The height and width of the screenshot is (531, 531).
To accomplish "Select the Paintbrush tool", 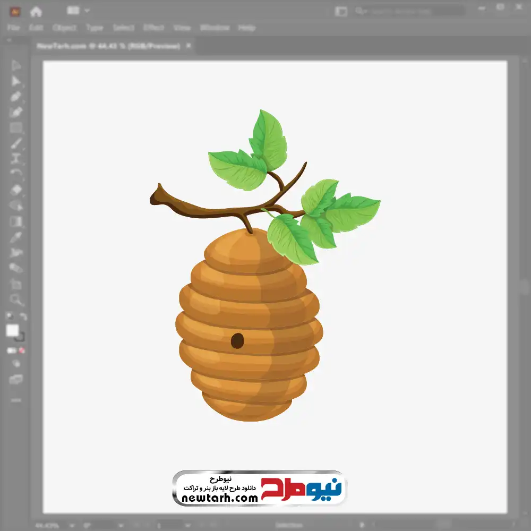I will click(16, 143).
